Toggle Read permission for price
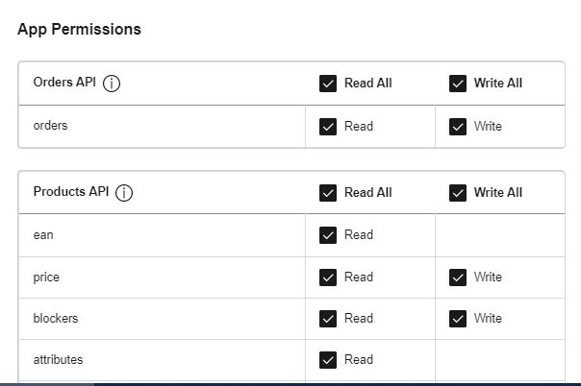 [328, 277]
